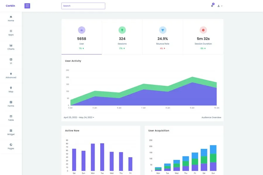Click the Widget sidebar icon
Viewport: 263px width, 175px height.
click(11, 131)
